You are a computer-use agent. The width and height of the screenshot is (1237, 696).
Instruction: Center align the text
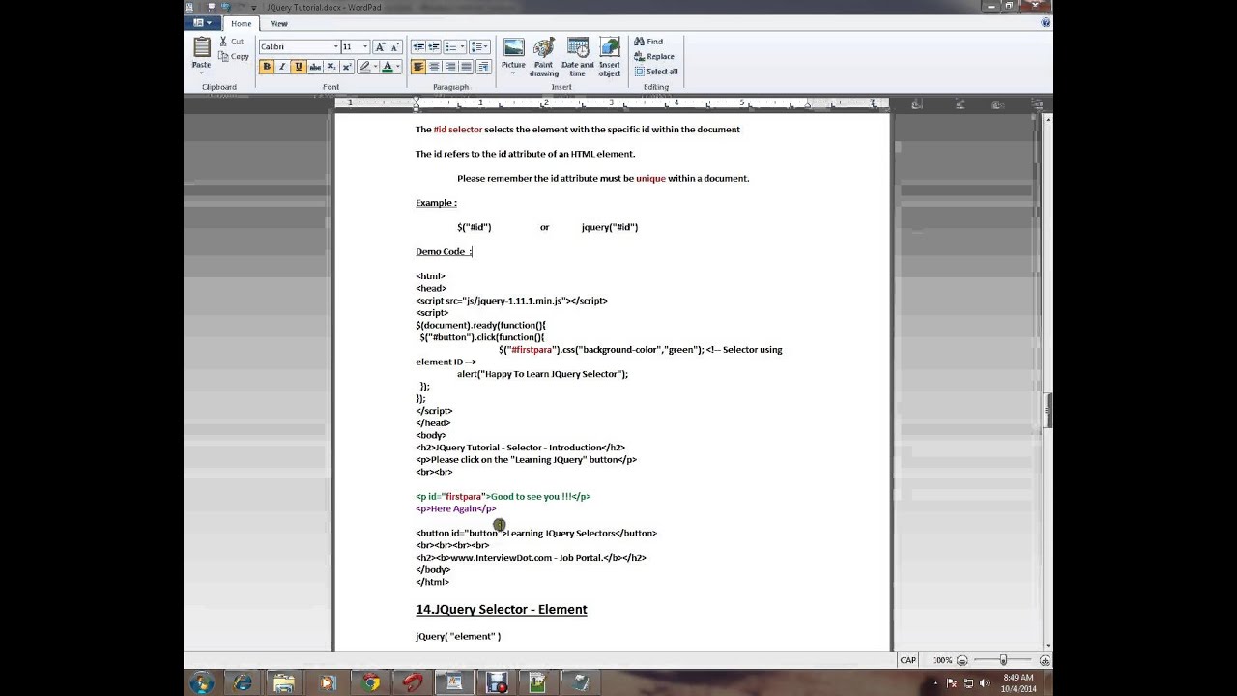pos(434,67)
